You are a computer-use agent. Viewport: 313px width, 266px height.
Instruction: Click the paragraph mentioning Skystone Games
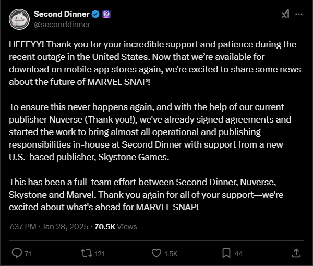(150, 132)
